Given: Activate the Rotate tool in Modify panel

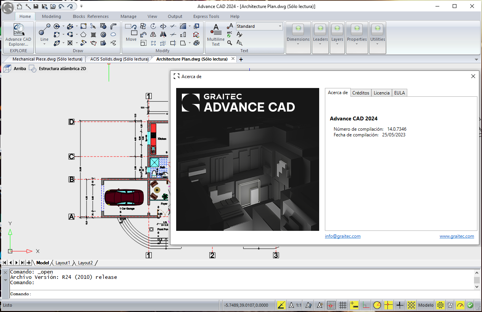Looking at the screenshot, I should coord(153,26).
